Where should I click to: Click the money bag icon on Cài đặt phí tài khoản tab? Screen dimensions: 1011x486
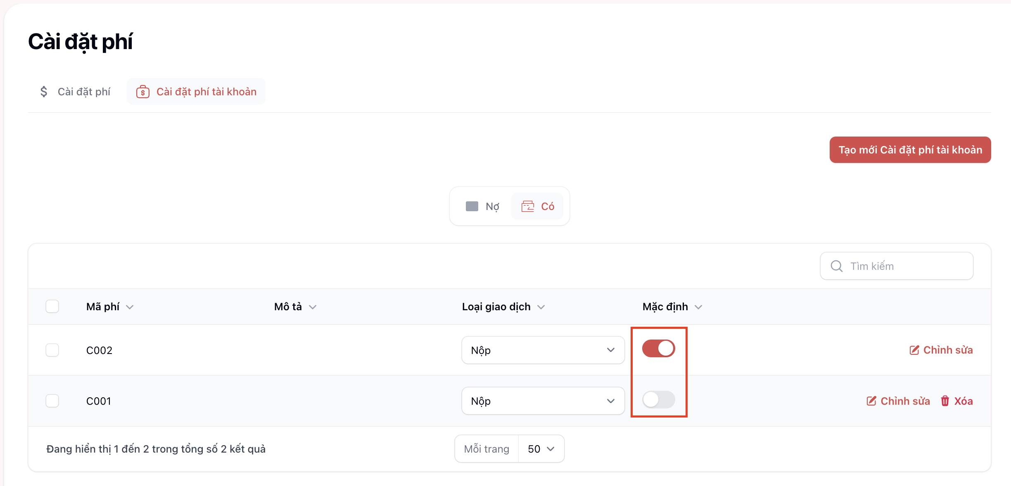143,92
